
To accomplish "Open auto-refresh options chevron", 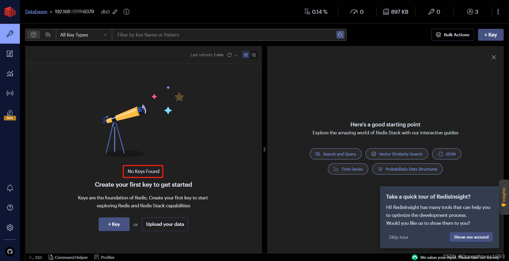I will pos(236,55).
